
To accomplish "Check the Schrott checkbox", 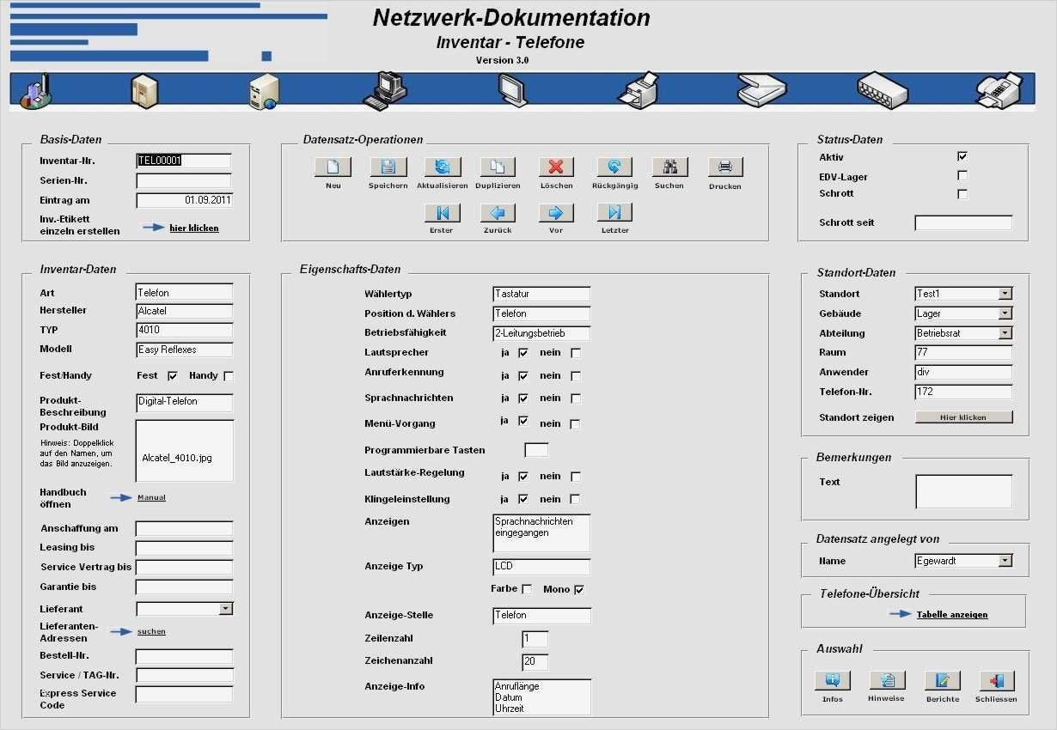I will [962, 194].
